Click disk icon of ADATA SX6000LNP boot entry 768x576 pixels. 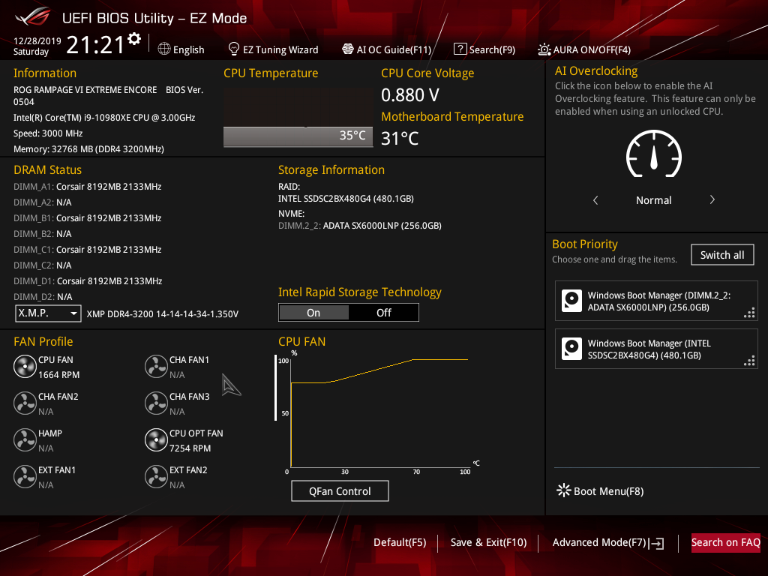(571, 301)
